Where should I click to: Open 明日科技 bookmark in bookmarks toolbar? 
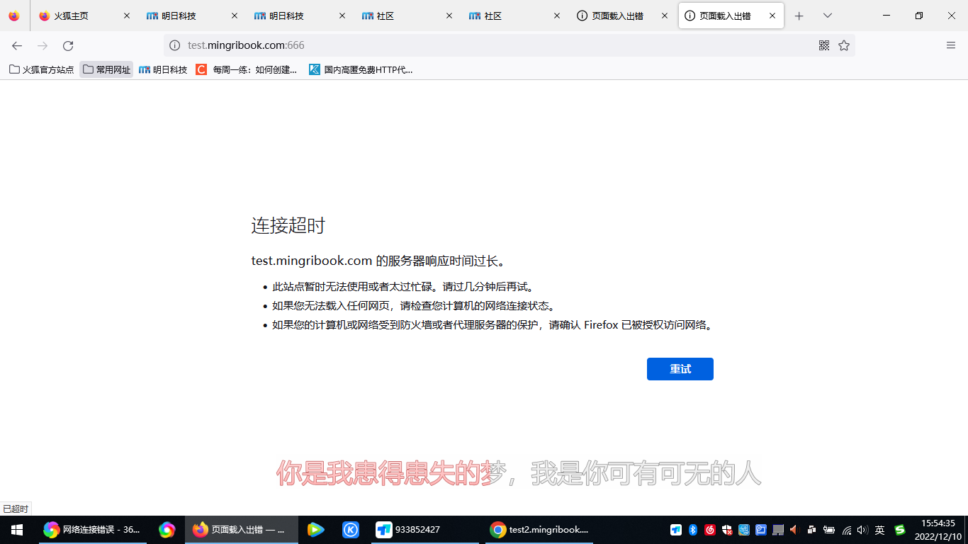coord(163,69)
